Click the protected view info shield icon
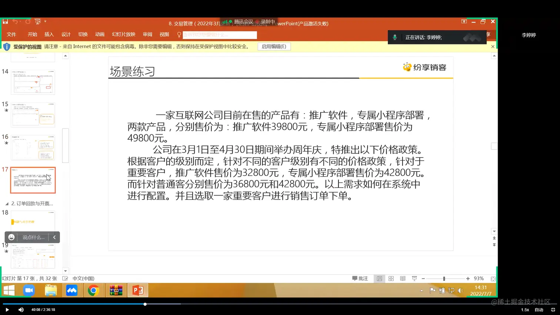This screenshot has height=315, width=560. tap(7, 47)
